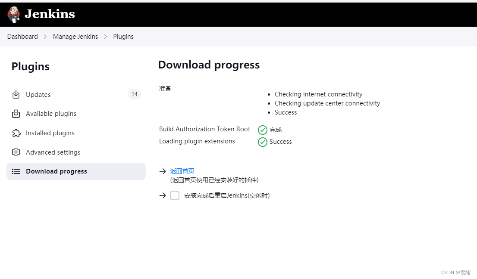Image resolution: width=477 pixels, height=279 pixels.
Task: Enable restart Jenkins after install checkbox
Action: click(x=175, y=195)
